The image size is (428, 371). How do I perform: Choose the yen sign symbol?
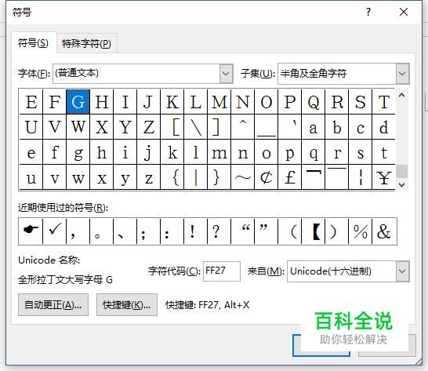point(383,177)
